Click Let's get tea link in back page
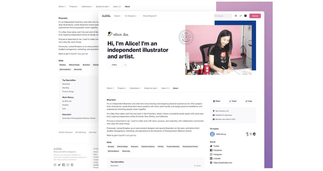 click(x=83, y=54)
